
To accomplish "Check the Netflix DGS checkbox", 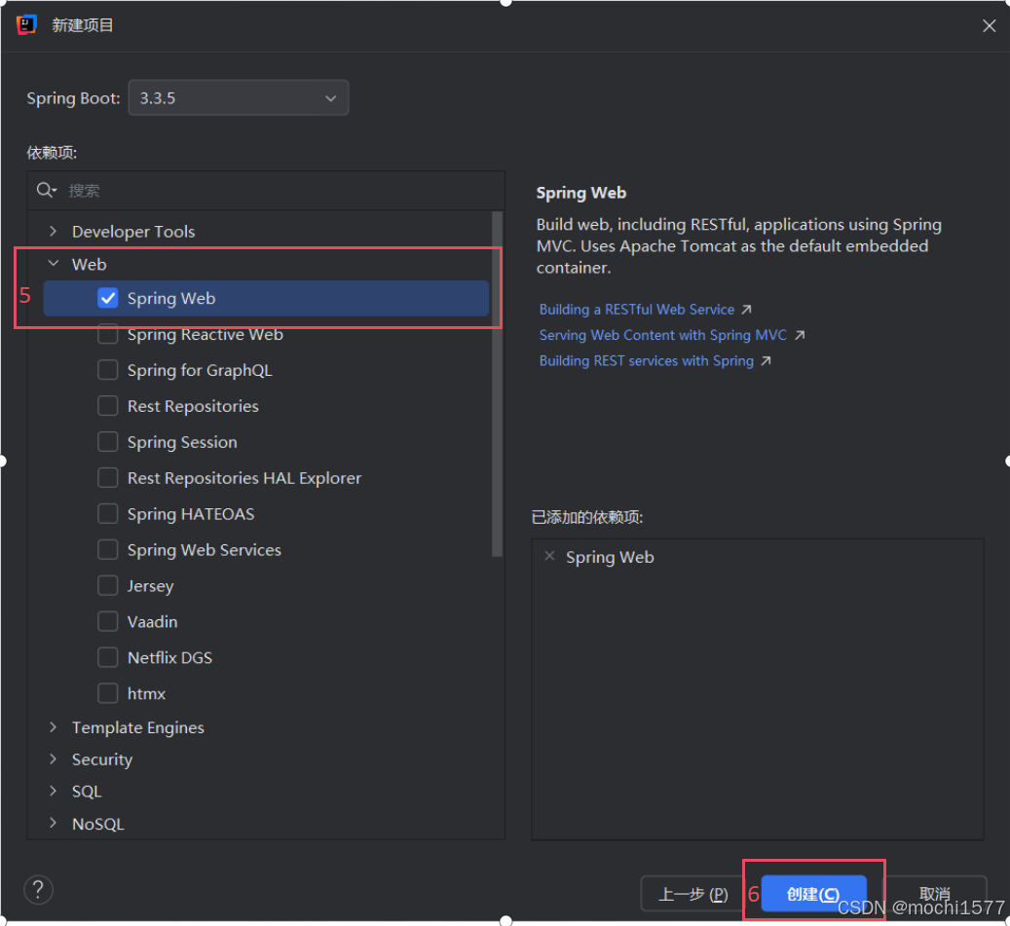I will (107, 657).
